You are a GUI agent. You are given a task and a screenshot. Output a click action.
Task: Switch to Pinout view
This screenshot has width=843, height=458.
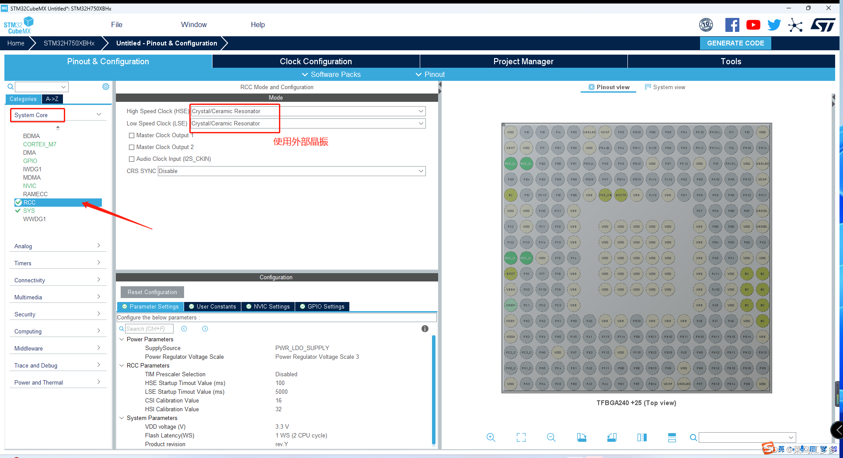pyautogui.click(x=609, y=87)
